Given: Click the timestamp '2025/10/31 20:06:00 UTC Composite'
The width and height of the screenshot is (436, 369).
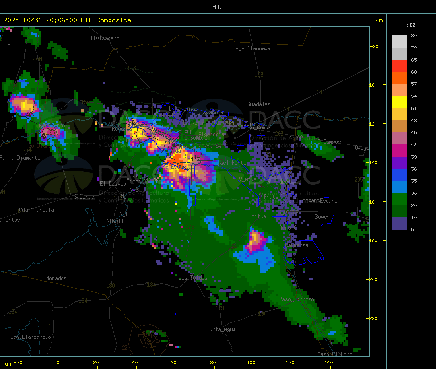Looking at the screenshot, I should point(67,20).
